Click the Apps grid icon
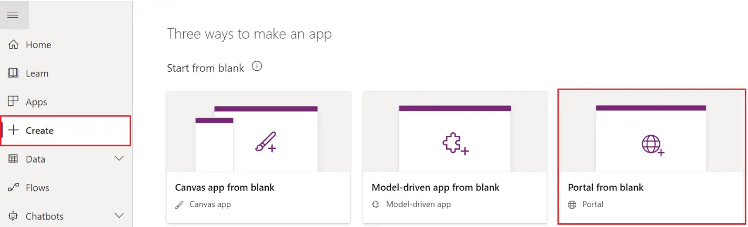748x227 pixels. (14, 102)
